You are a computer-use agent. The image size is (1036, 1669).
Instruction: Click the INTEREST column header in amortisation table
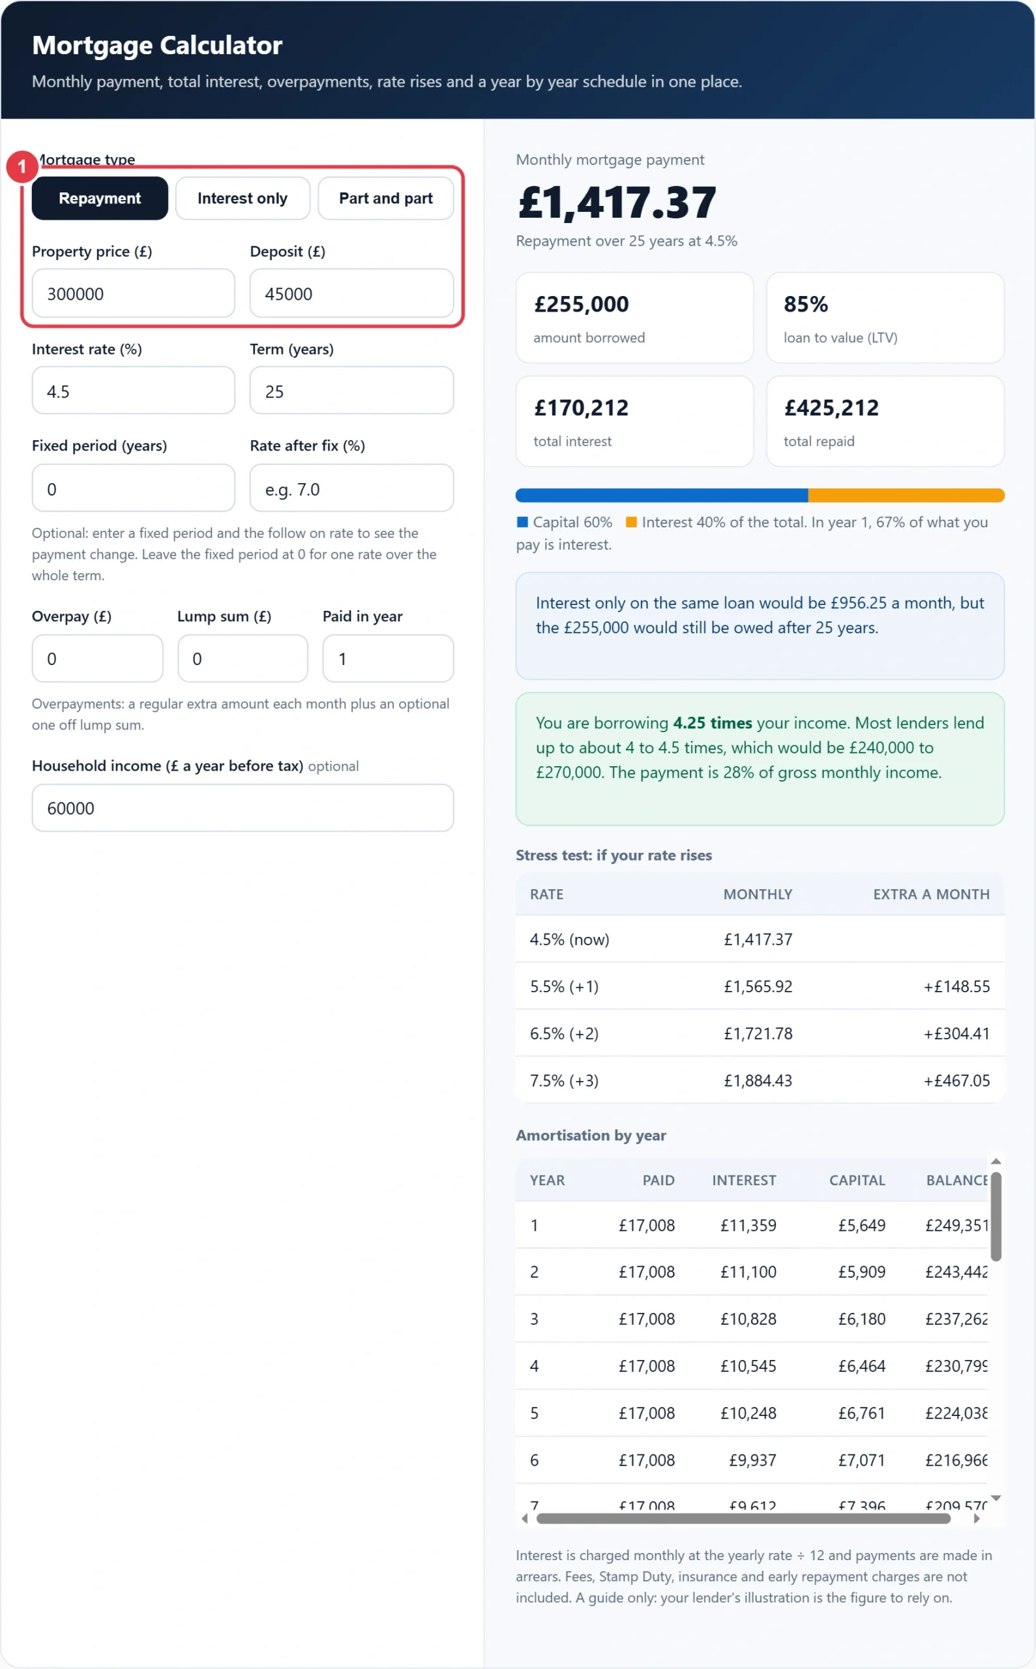[743, 1181]
